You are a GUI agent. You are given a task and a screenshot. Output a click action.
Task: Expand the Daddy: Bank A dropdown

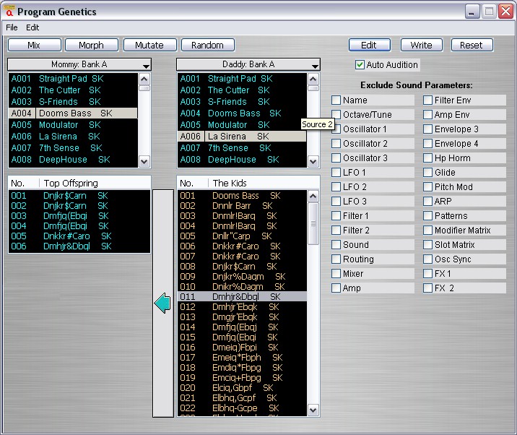click(315, 65)
